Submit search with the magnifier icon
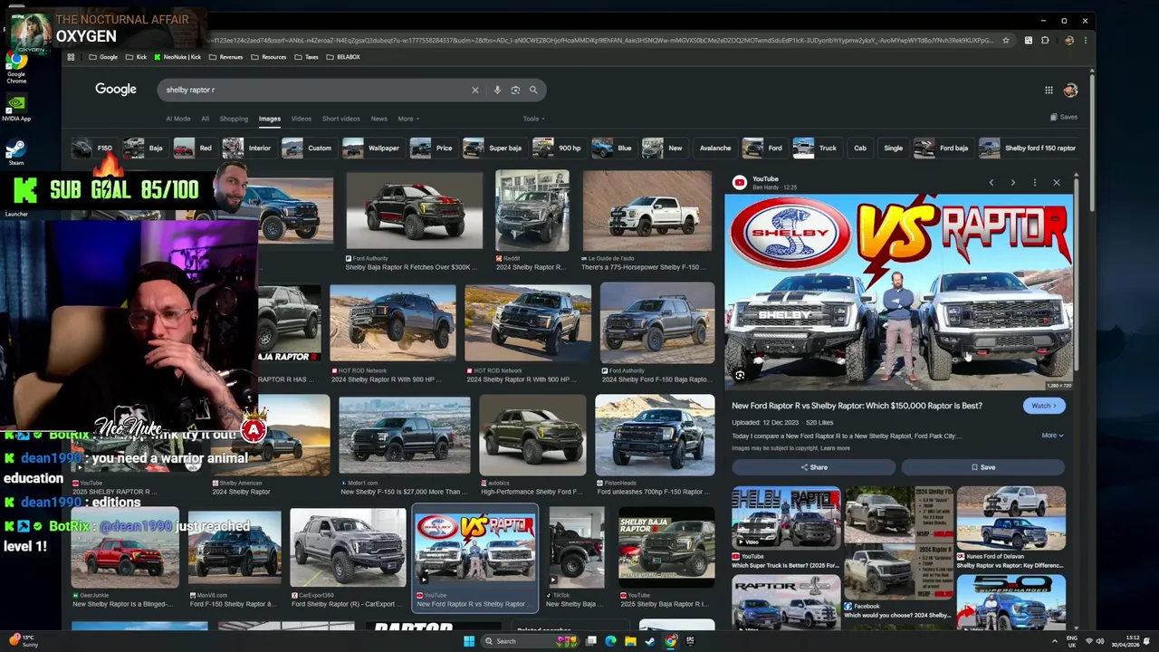Viewport: 1159px width, 652px height. 533,90
